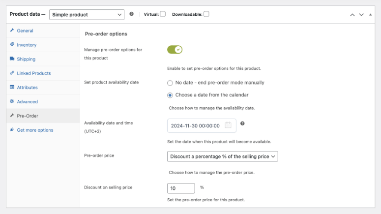This screenshot has width=381, height=214.
Task: Click 'Discount on selling price' label
Action: tap(108, 187)
